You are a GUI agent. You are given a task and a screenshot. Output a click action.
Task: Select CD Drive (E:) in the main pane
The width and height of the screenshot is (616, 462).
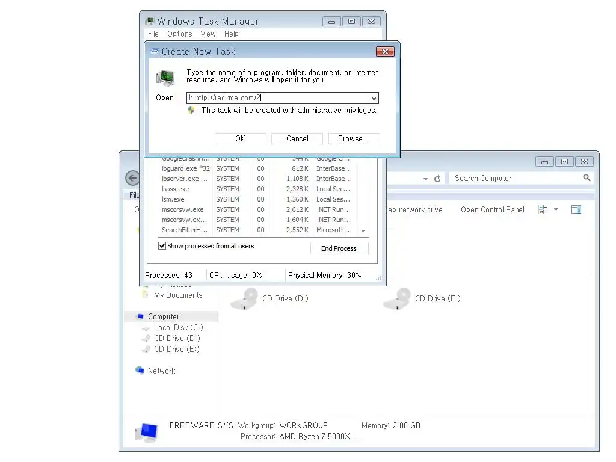(423, 299)
